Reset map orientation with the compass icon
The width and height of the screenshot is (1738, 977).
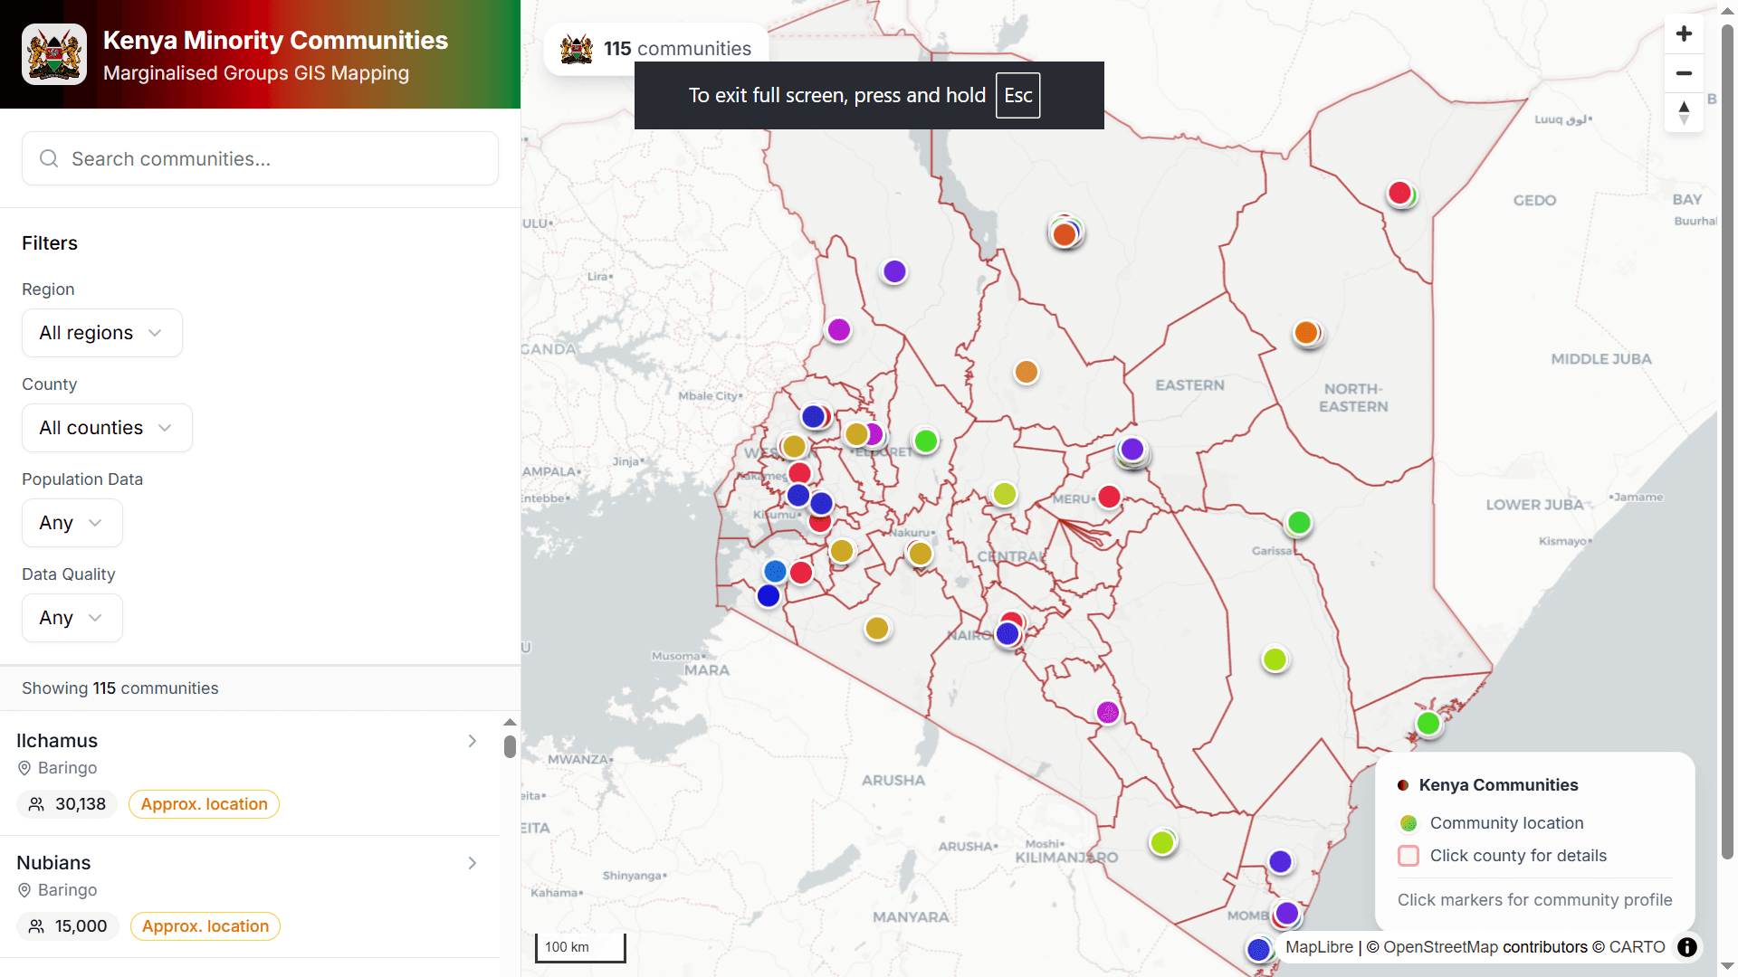pos(1684,112)
